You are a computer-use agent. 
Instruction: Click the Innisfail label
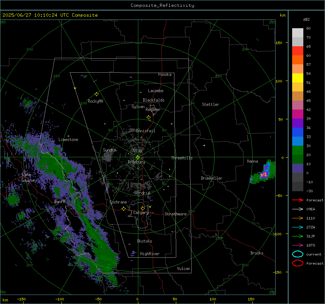pyautogui.click(x=146, y=131)
